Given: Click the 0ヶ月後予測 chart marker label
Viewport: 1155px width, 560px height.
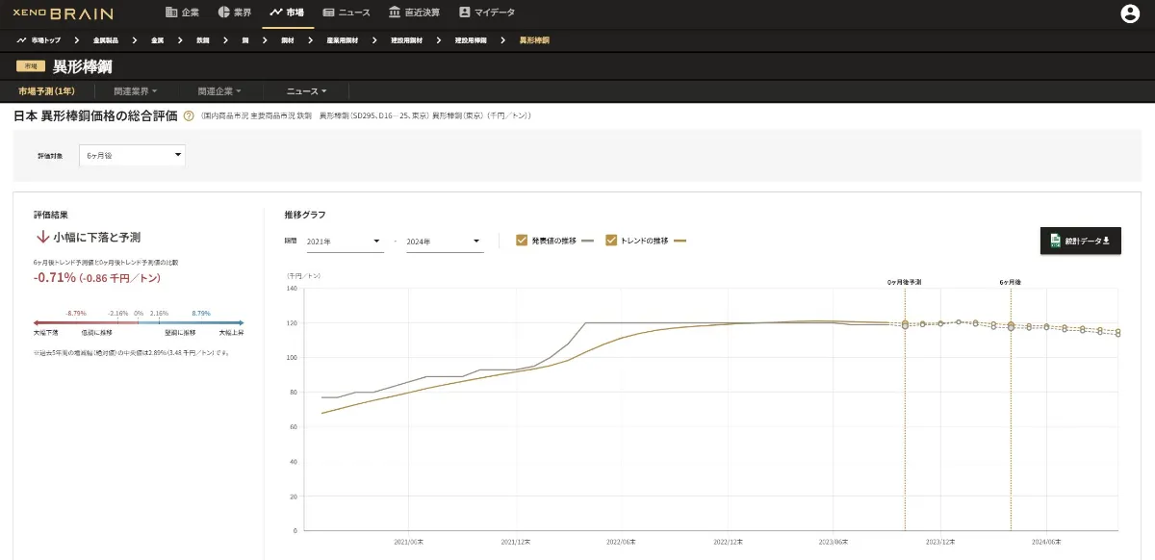Looking at the screenshot, I should pos(904,283).
